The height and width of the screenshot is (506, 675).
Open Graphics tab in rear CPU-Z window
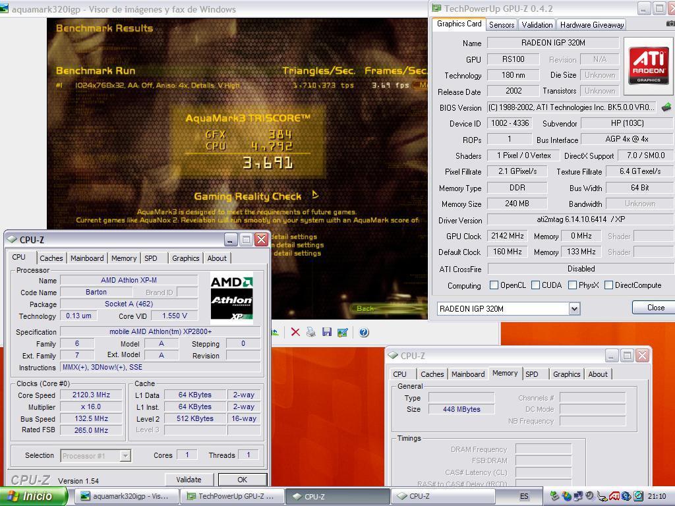(x=566, y=374)
